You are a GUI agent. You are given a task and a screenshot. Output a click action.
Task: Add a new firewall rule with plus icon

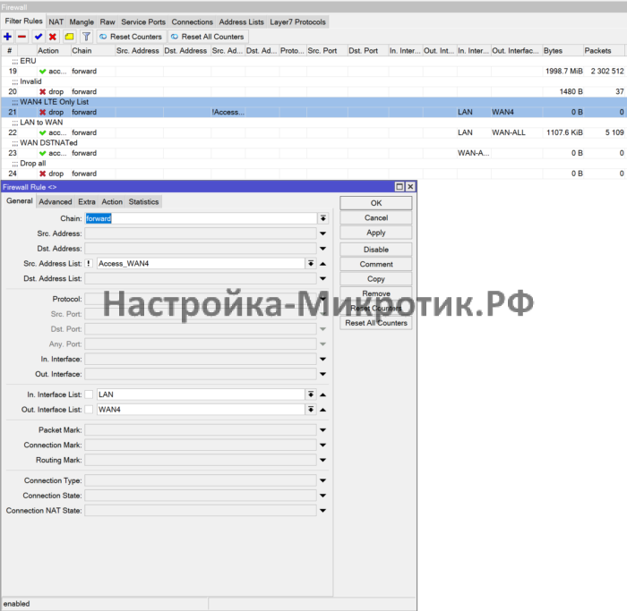(x=7, y=37)
